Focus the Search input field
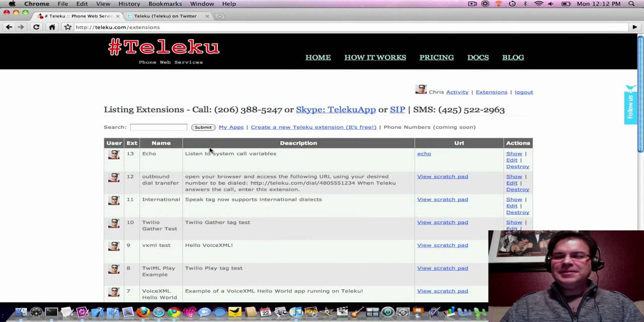The height and width of the screenshot is (322, 644). (x=158, y=127)
